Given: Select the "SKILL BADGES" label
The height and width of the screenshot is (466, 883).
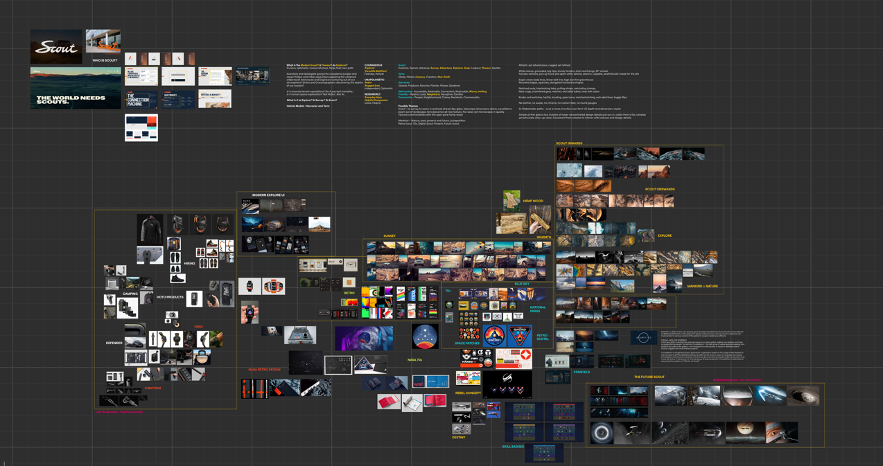Looking at the screenshot, I should point(513,447).
